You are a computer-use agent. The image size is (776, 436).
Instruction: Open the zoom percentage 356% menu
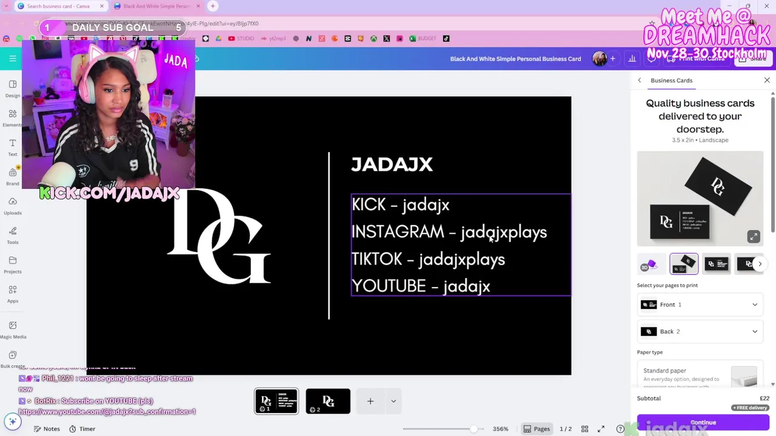tap(501, 429)
